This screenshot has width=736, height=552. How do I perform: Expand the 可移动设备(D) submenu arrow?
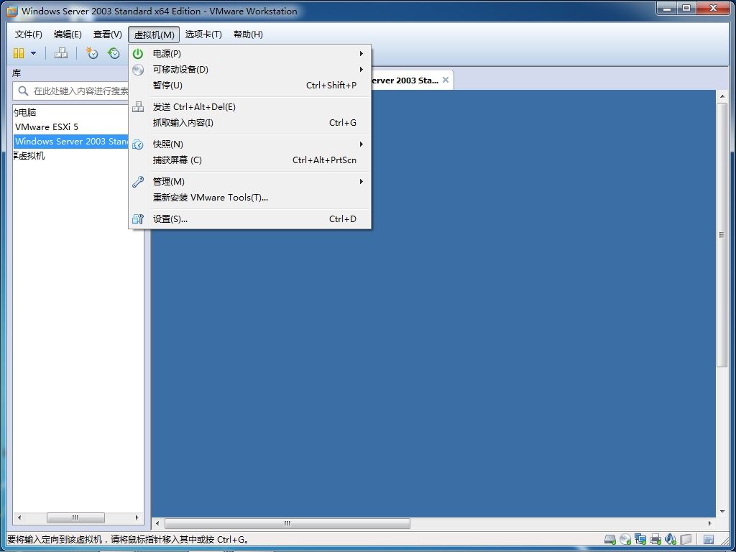362,70
